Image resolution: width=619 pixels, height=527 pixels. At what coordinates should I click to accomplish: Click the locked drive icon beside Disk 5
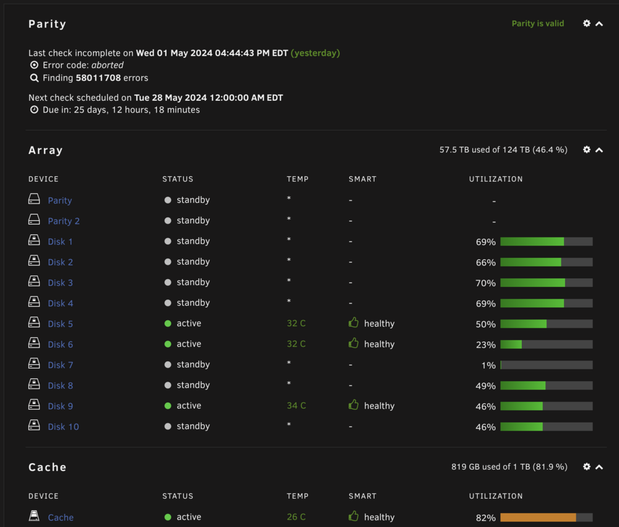click(34, 322)
